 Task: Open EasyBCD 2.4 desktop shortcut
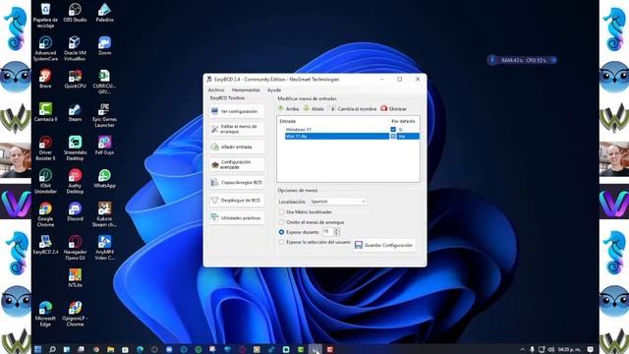(45, 245)
